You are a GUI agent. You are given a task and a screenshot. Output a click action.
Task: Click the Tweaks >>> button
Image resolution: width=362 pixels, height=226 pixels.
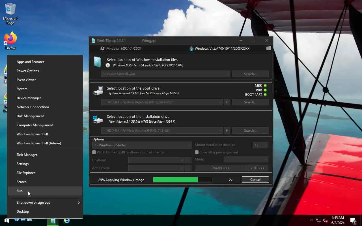point(221,168)
